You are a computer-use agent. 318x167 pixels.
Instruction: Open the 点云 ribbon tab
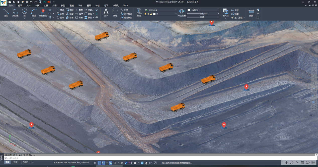pyautogui.click(x=54, y=5)
